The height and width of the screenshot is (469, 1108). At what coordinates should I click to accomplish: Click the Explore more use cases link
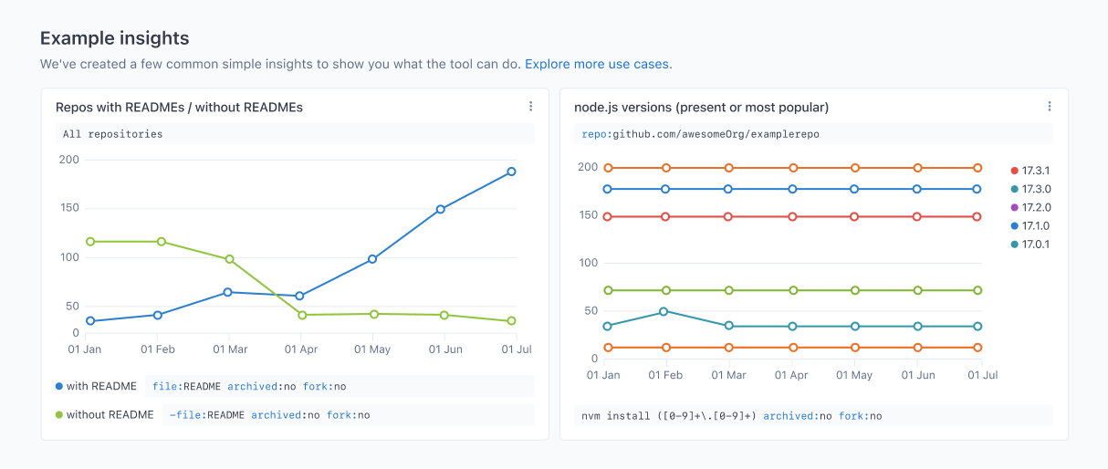597,65
